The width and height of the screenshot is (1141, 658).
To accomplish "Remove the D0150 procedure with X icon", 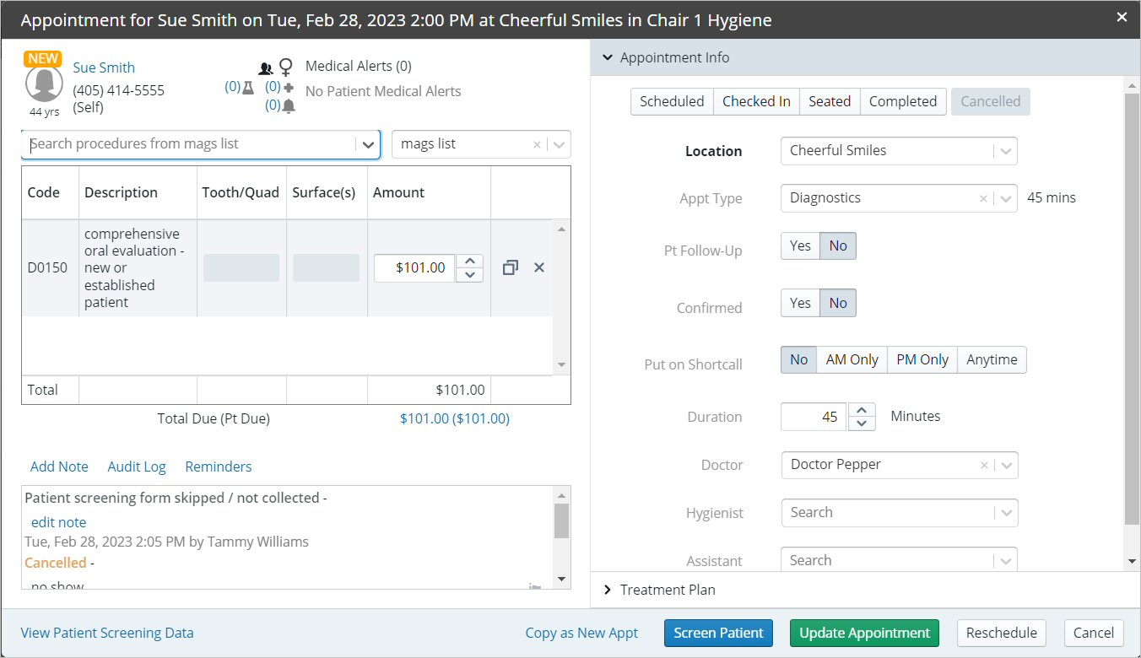I will tap(539, 267).
